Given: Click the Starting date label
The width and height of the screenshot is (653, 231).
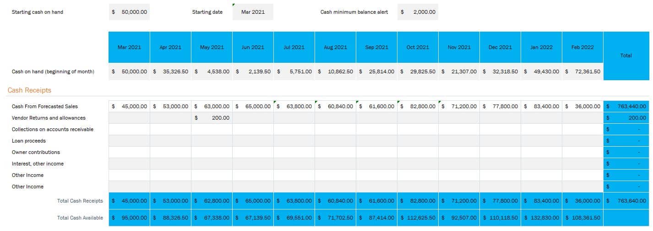Looking at the screenshot, I should point(207,12).
